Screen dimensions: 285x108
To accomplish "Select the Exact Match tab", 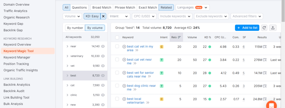I will point(148,7).
